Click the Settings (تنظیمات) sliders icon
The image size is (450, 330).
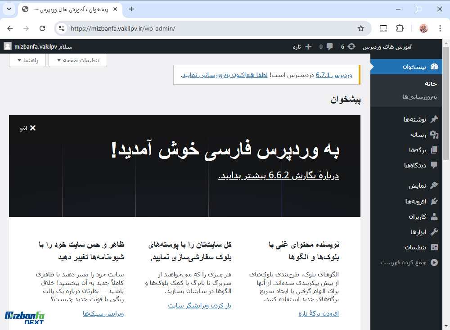coord(434,247)
